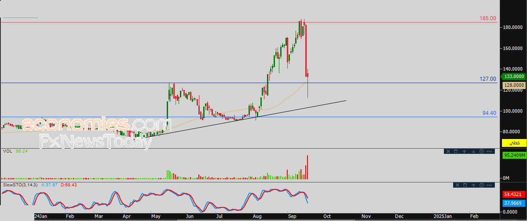Click the 0M volume axis label
Viewport: 527px width, 221px height.
[x=506, y=178]
